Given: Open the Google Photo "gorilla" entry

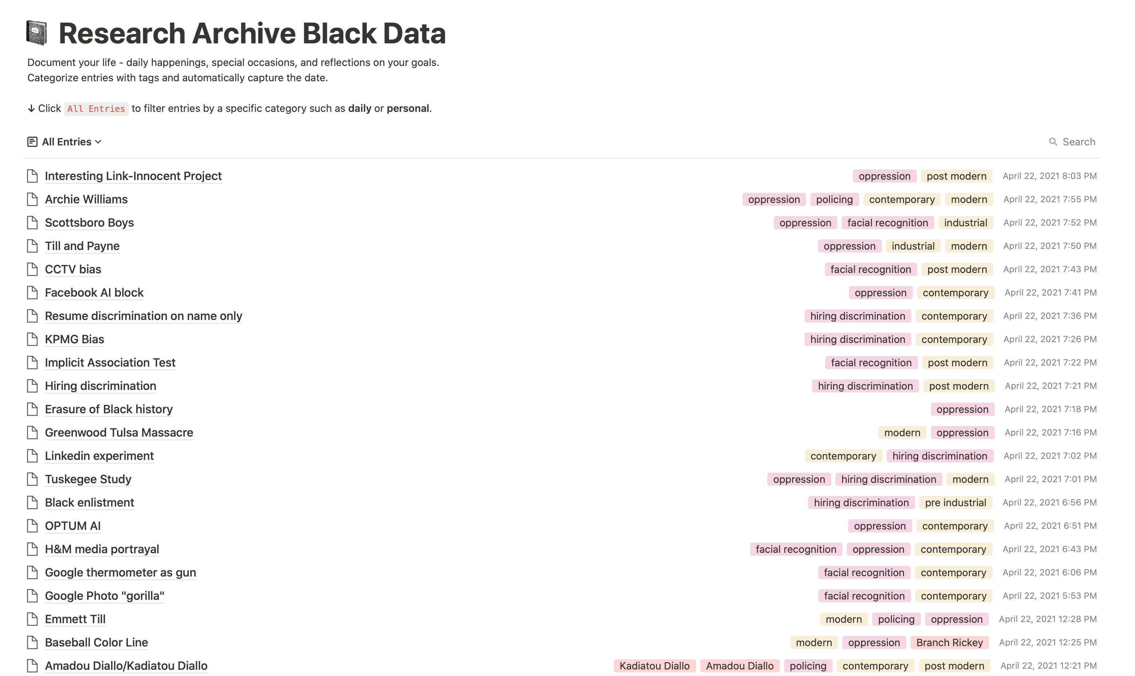Looking at the screenshot, I should (104, 596).
